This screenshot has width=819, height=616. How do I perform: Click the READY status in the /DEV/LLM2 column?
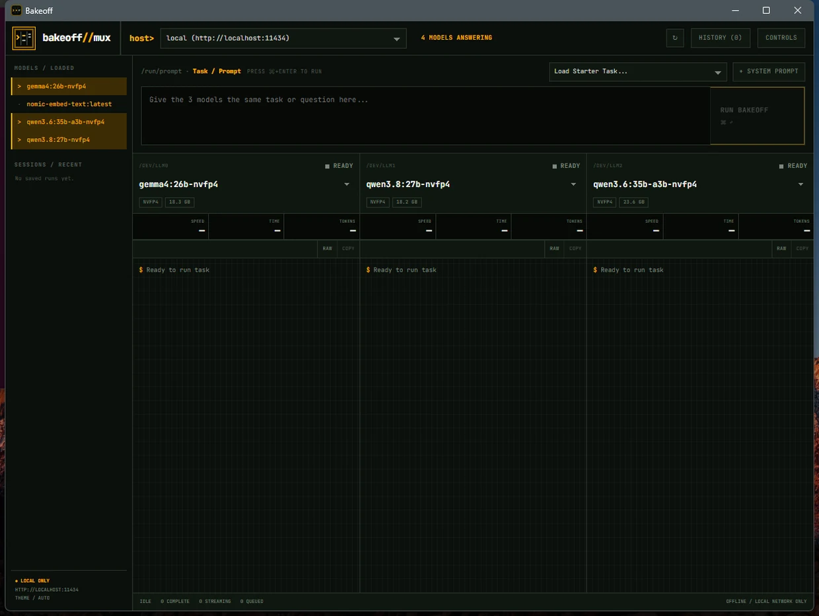[793, 166]
